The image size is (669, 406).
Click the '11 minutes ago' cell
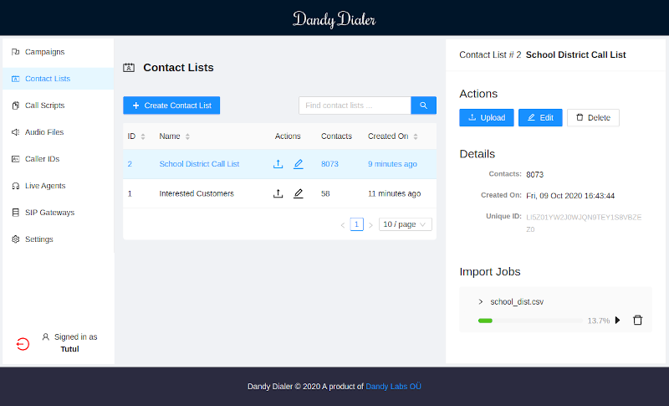394,193
